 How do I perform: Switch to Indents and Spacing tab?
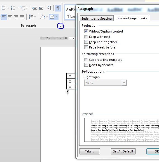(x=97, y=18)
